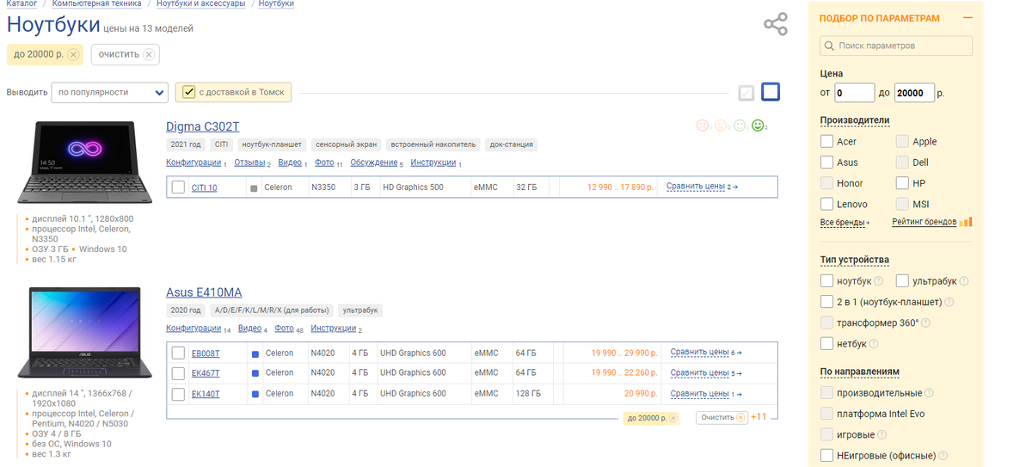Open Asus E410MA 'Видео' tab
Viewport: 1032px width, 467px height.
click(x=249, y=329)
